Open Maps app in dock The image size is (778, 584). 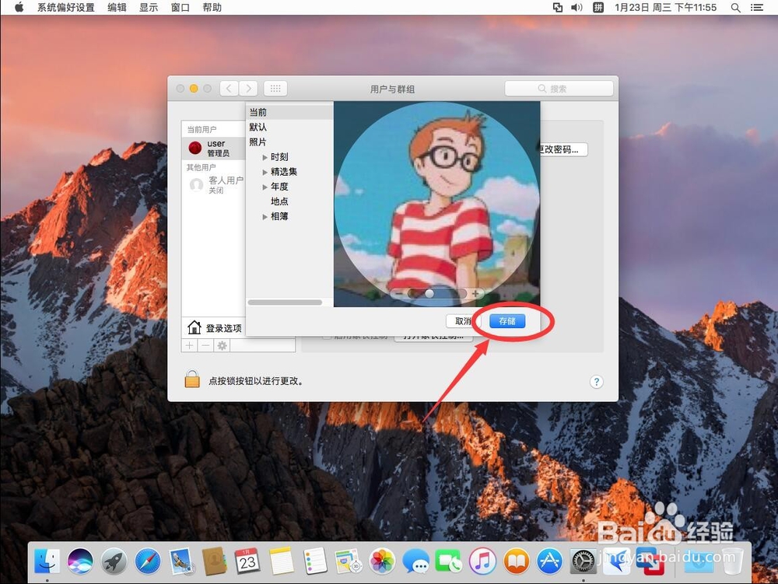349,561
